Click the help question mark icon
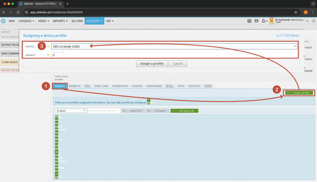 pyautogui.click(x=313, y=21)
